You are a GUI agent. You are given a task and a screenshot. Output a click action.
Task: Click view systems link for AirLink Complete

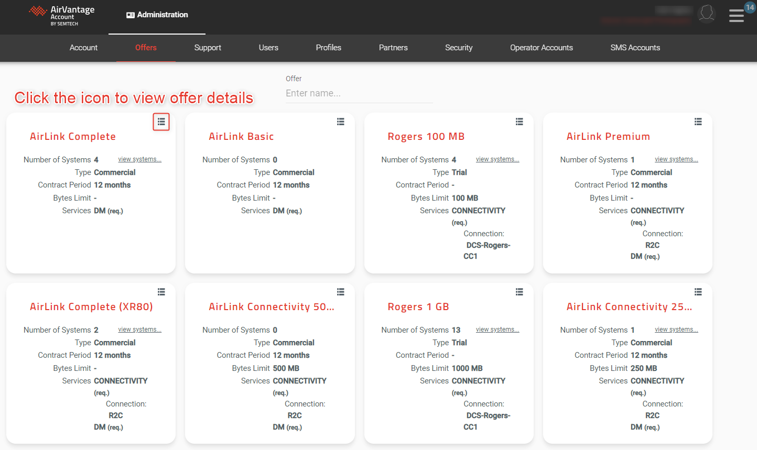click(139, 159)
